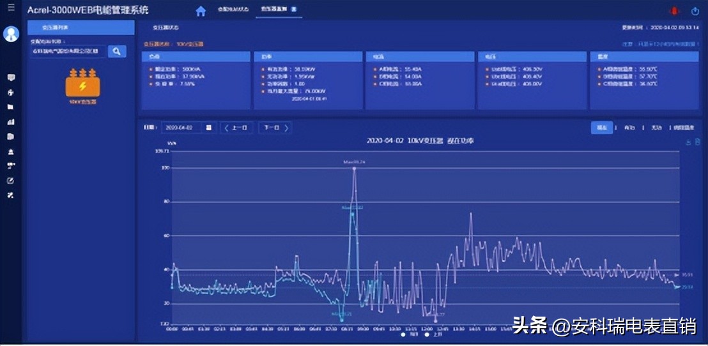Select the transformer list panel tab
Screen dimensions: 708x346
pos(81,27)
